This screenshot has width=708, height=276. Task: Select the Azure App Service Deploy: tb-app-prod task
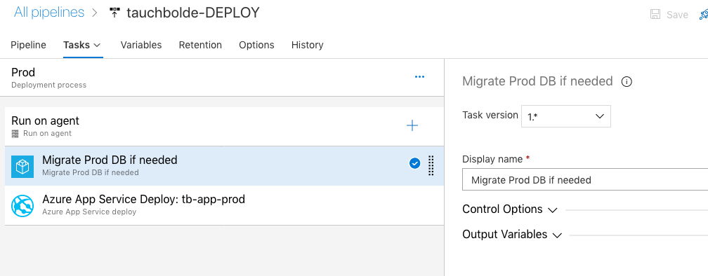tap(225, 205)
